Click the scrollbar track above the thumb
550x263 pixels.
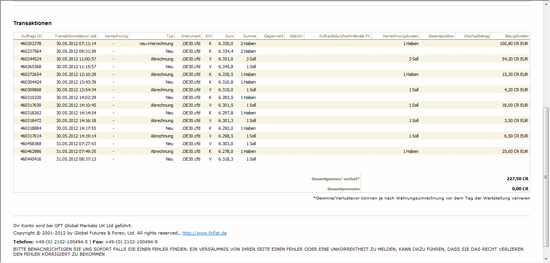546,58
